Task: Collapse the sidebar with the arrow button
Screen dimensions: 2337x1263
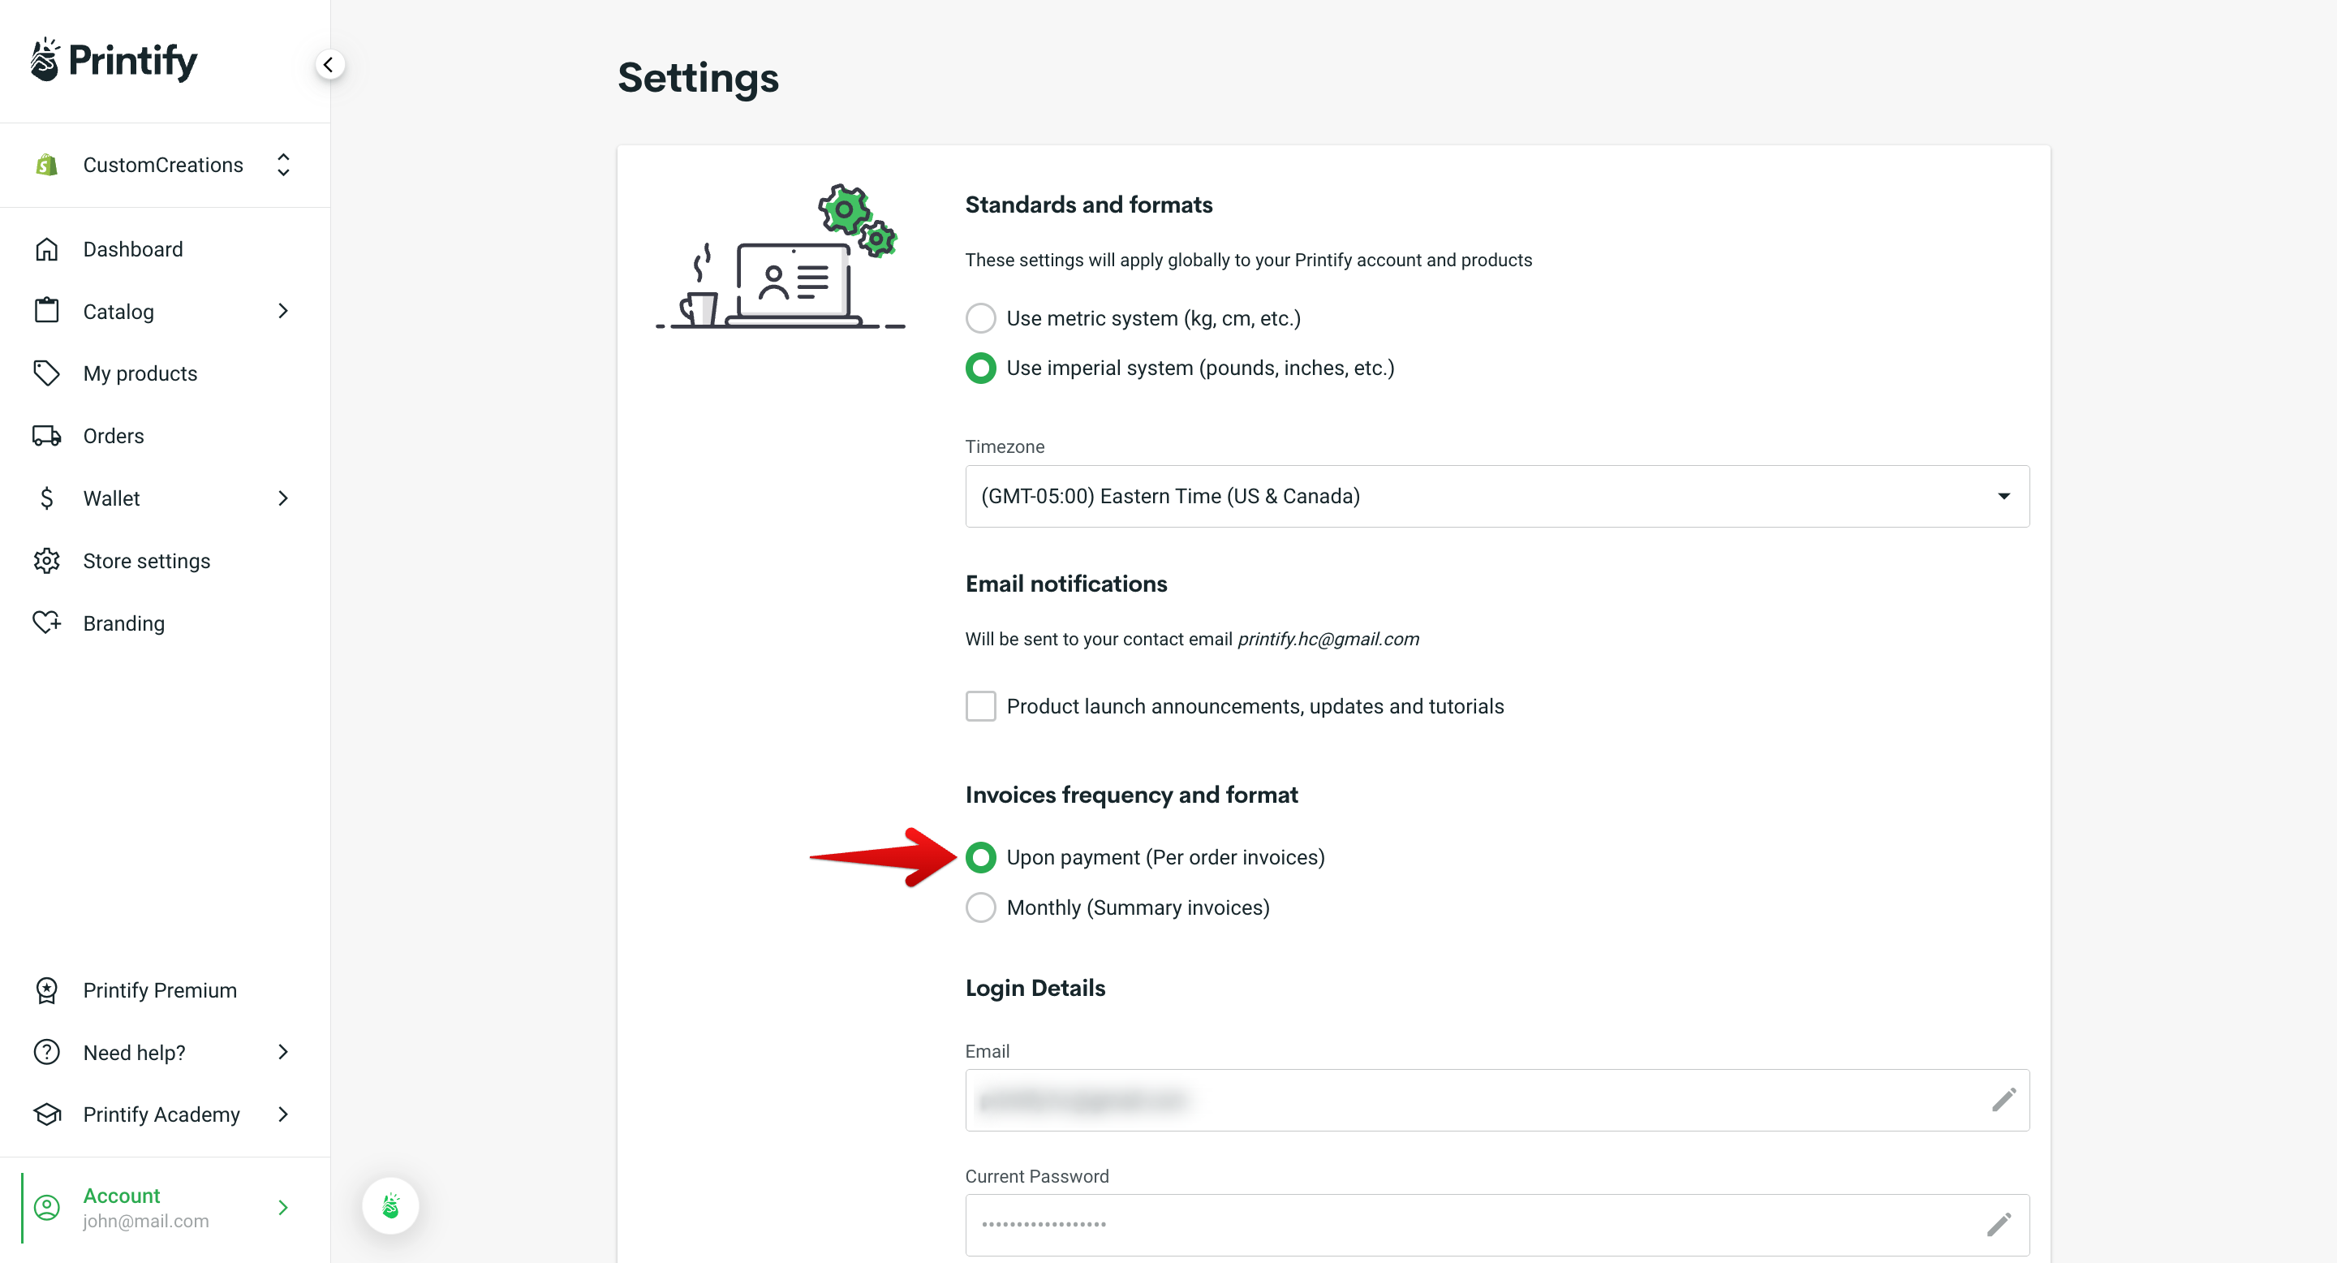Action: (x=329, y=64)
